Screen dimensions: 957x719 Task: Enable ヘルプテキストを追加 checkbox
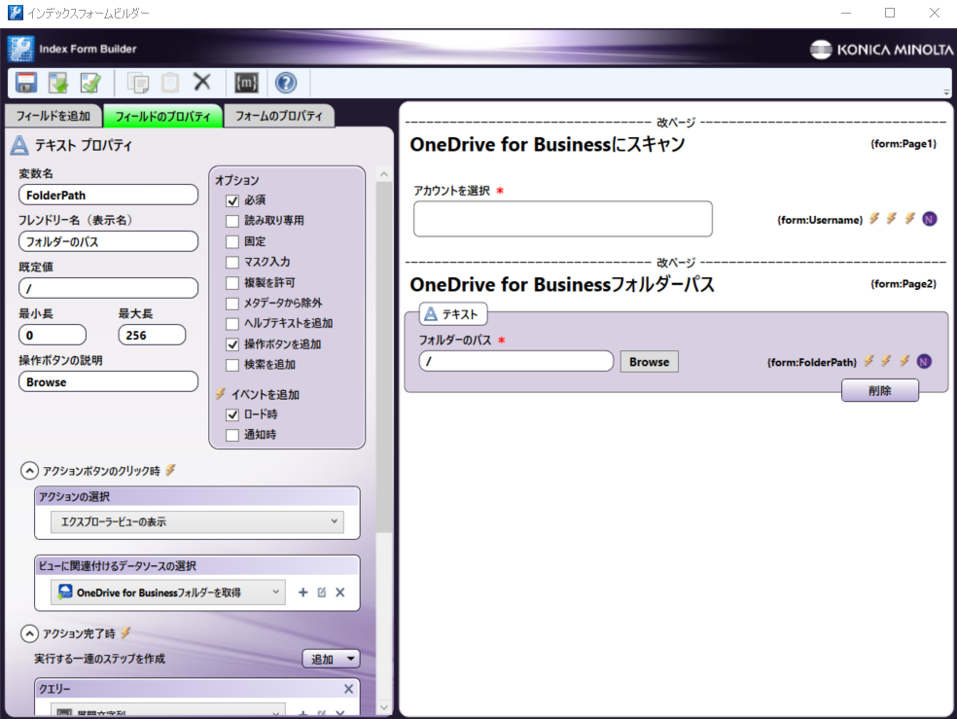coord(231,324)
